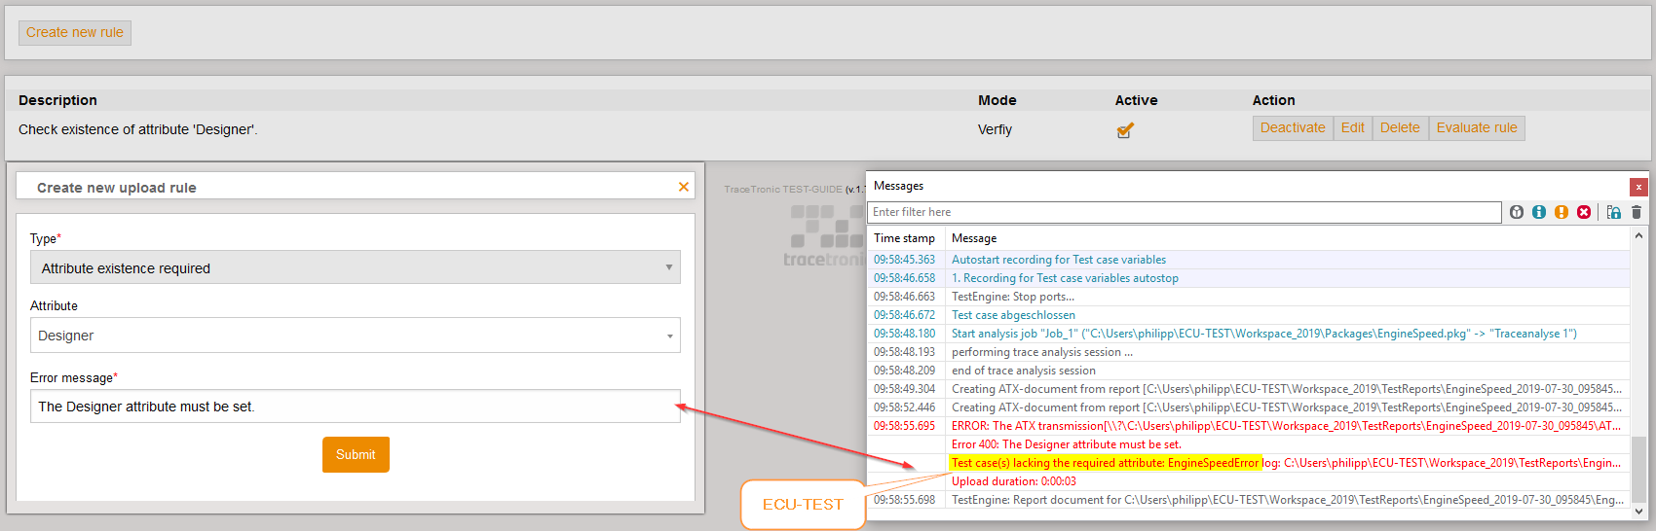The image size is (1656, 531).
Task: Toggle the orange warning messages filter
Action: click(x=1562, y=212)
